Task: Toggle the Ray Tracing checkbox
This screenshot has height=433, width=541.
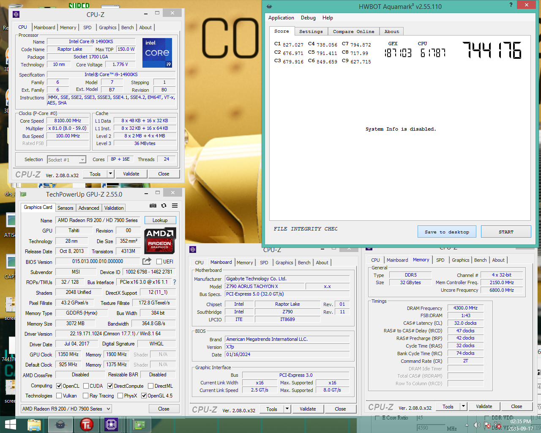Action: tap(86, 396)
